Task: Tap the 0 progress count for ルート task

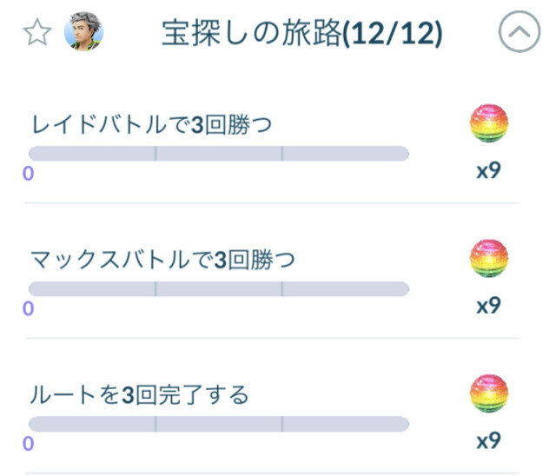Action: pyautogui.click(x=29, y=444)
